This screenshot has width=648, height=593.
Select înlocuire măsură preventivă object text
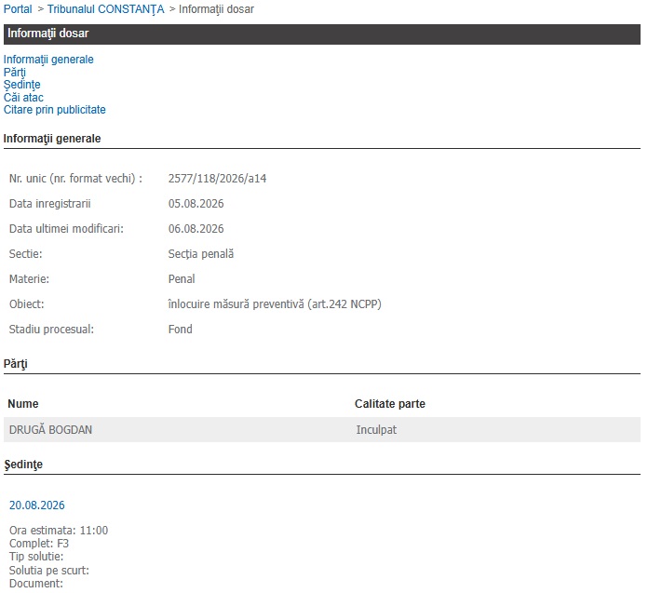click(x=275, y=304)
